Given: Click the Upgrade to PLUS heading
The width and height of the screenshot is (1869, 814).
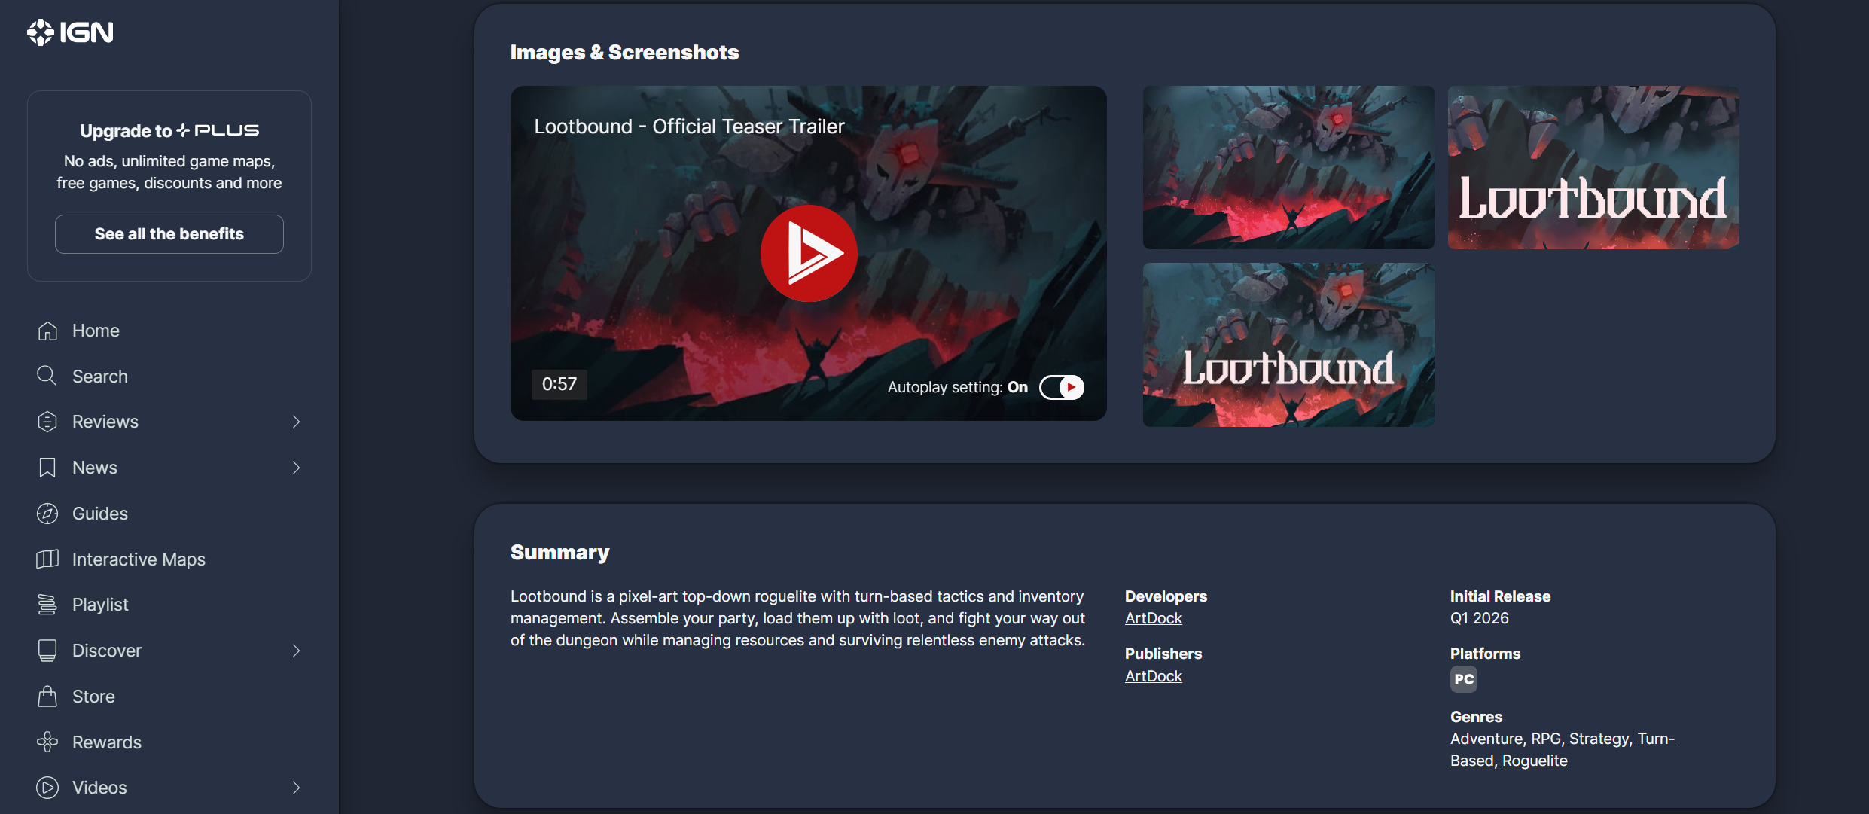Looking at the screenshot, I should pyautogui.click(x=169, y=130).
